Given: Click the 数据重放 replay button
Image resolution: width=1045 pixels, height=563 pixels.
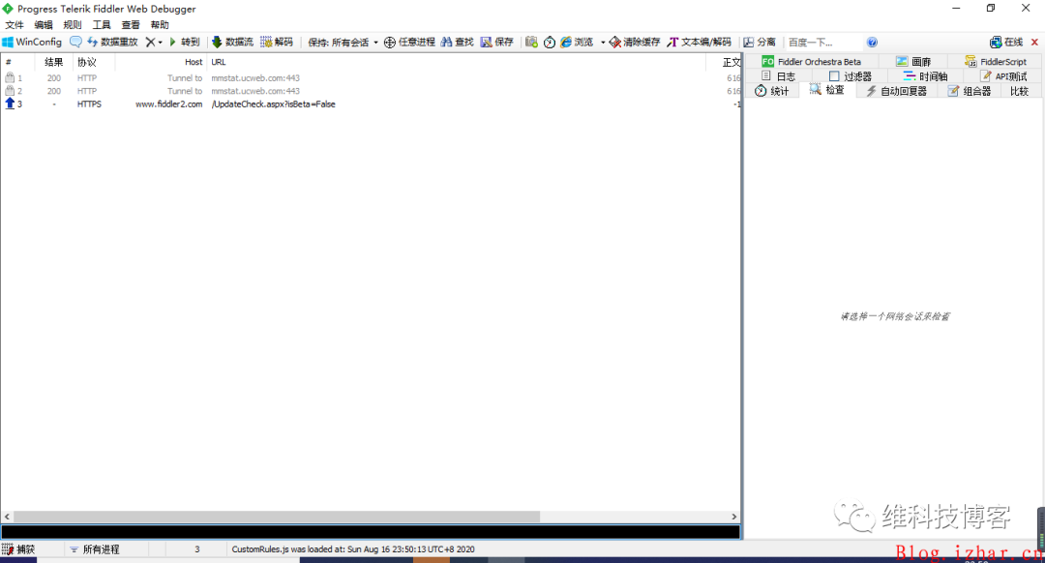Looking at the screenshot, I should (x=112, y=42).
